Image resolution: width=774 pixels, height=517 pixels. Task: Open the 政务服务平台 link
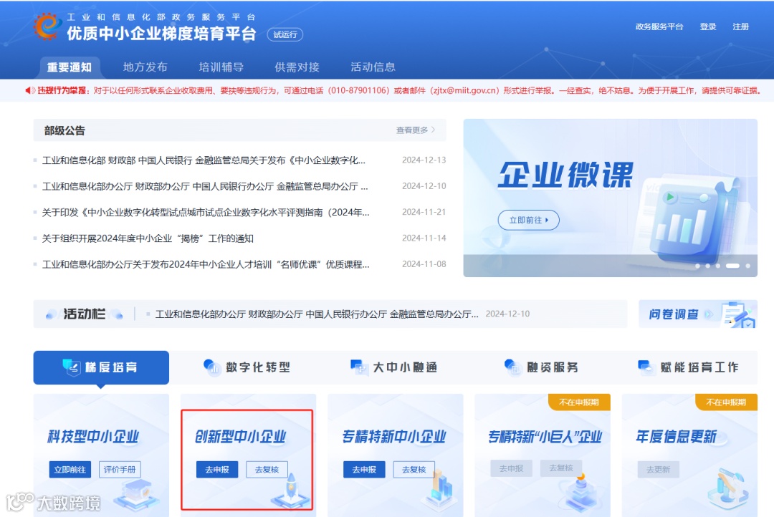click(659, 26)
